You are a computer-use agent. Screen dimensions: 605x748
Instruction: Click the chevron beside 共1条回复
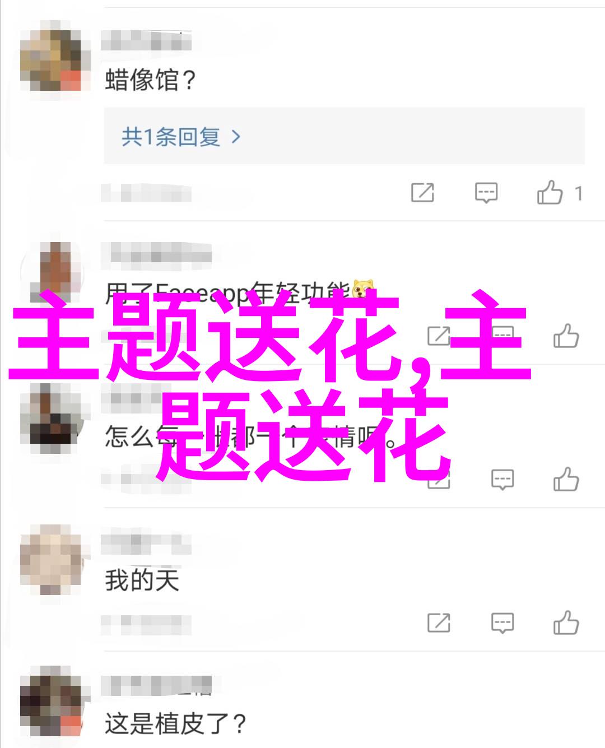pyautogui.click(x=236, y=137)
